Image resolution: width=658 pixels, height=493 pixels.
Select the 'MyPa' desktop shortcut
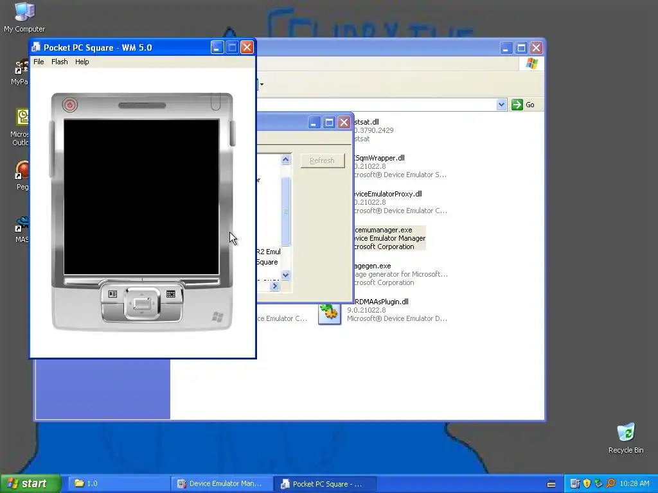click(x=20, y=72)
